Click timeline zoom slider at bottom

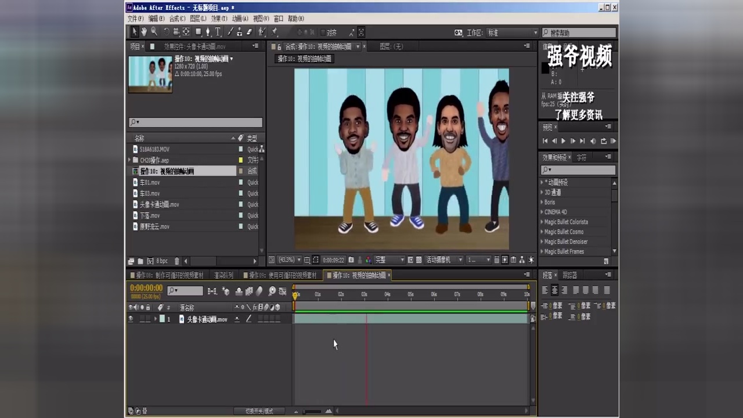tap(312, 412)
